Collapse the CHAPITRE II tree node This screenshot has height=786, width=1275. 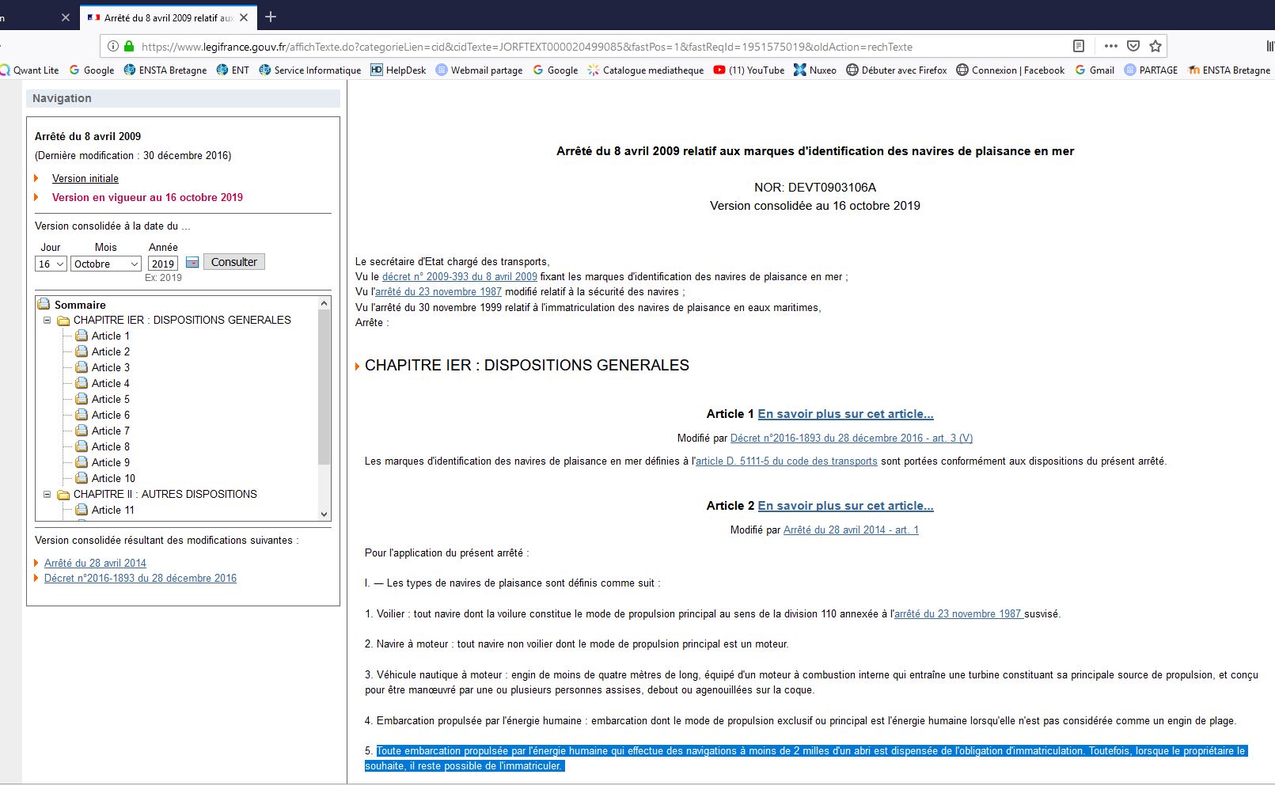[47, 495]
